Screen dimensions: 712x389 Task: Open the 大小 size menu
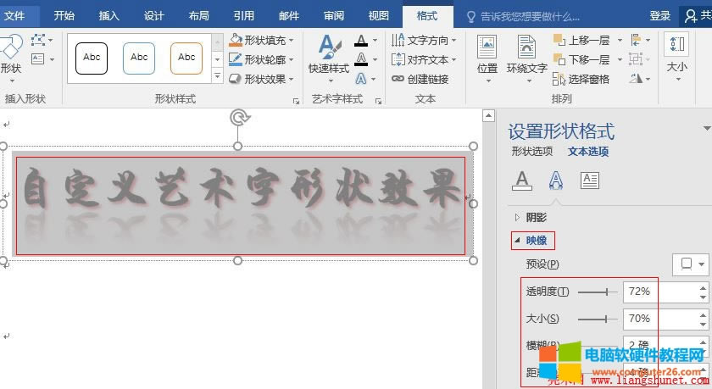click(677, 57)
